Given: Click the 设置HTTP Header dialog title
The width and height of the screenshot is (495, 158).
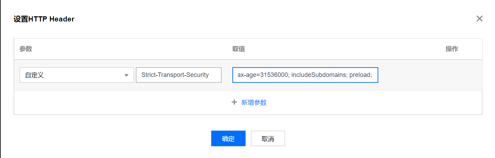Looking at the screenshot, I should click(44, 19).
